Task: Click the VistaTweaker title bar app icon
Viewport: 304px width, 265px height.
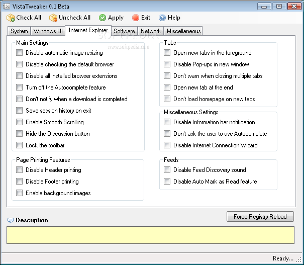Action: tap(7, 7)
